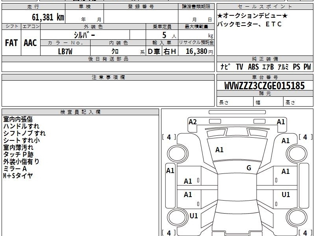The width and height of the screenshot is (315, 236).
Task: Click the ★オークションデビュー★ sales point line
Action: point(252,16)
